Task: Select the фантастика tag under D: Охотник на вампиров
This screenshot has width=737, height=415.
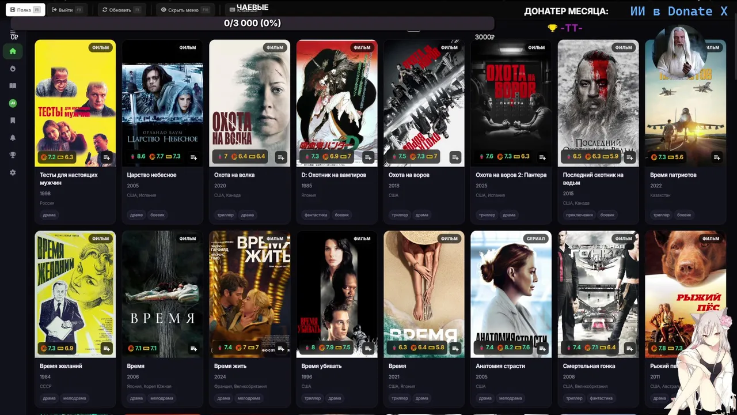Action: pos(316,215)
